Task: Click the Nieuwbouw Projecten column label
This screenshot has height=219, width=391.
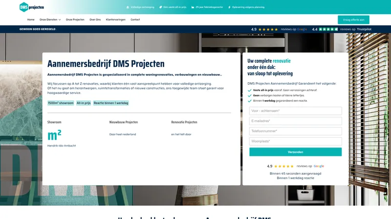Action: [x=124, y=122]
